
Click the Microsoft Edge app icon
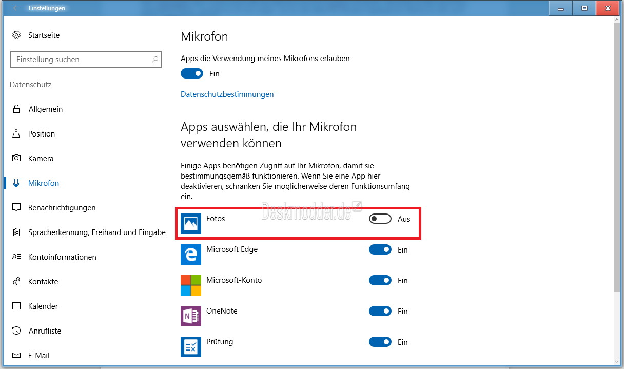(x=191, y=255)
